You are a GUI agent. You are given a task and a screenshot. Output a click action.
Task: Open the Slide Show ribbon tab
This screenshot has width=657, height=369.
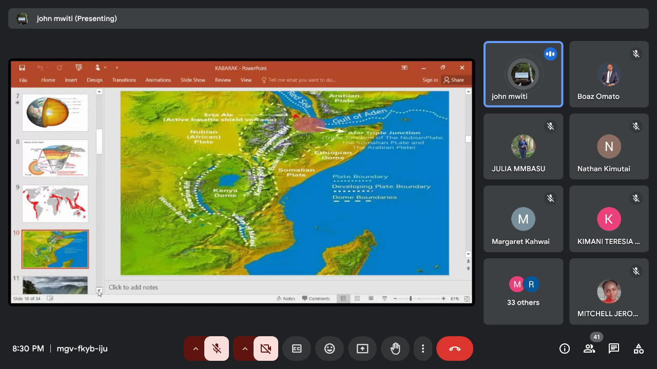[x=192, y=80]
